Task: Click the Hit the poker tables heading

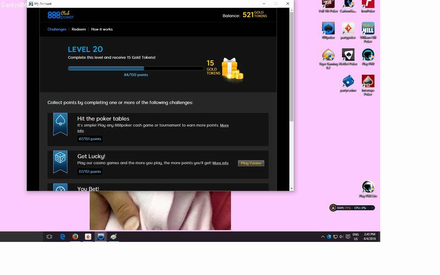Action: [103, 119]
